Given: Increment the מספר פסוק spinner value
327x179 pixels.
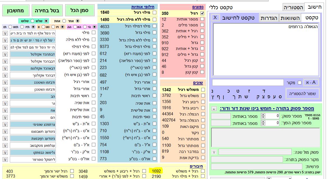Looking at the screenshot, I should 263,114.
